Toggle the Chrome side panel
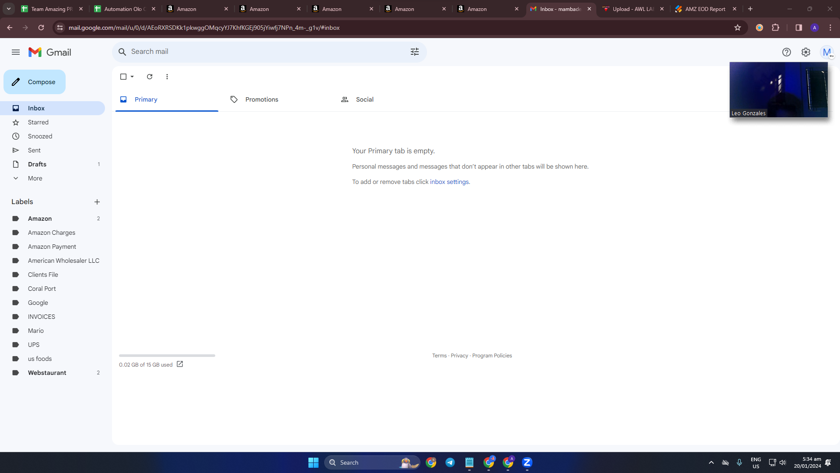 click(798, 28)
